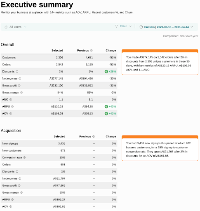Click the Comparison: Year-over-year link

[181, 36]
